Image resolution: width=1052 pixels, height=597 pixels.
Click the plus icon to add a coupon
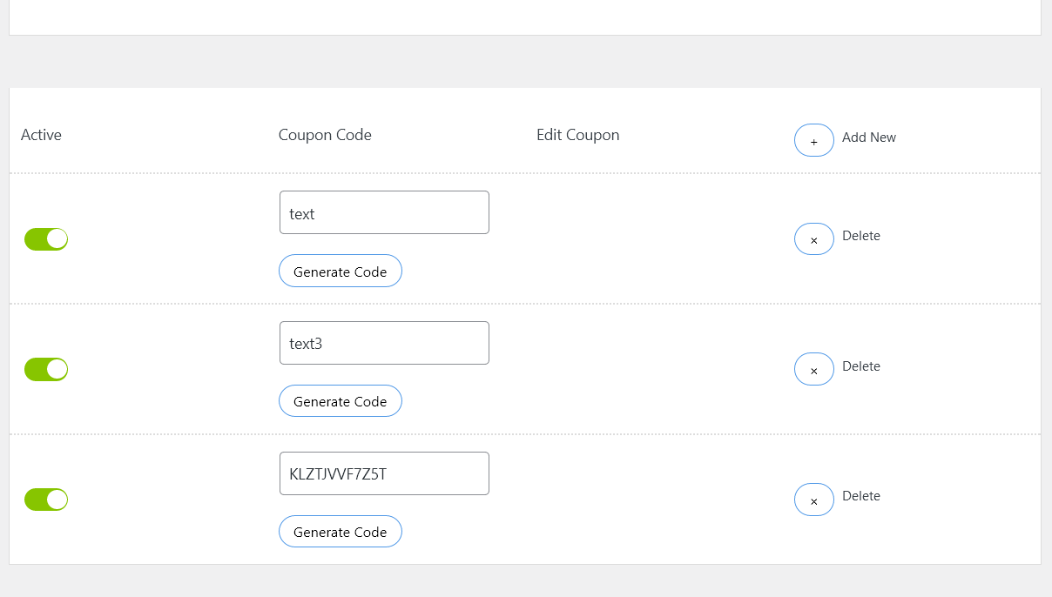[x=813, y=140]
